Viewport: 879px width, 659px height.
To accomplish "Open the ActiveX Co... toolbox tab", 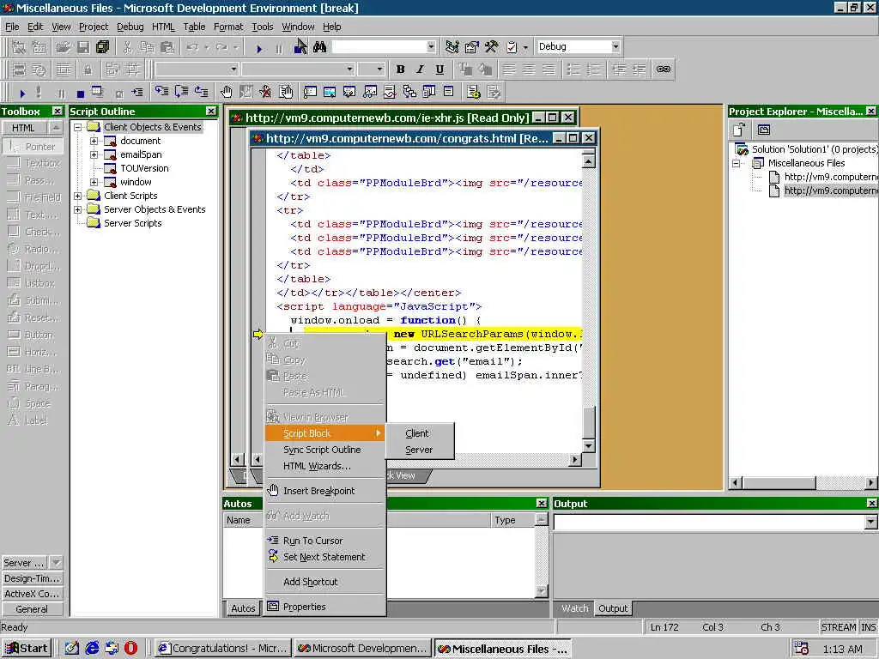I will click(x=32, y=594).
